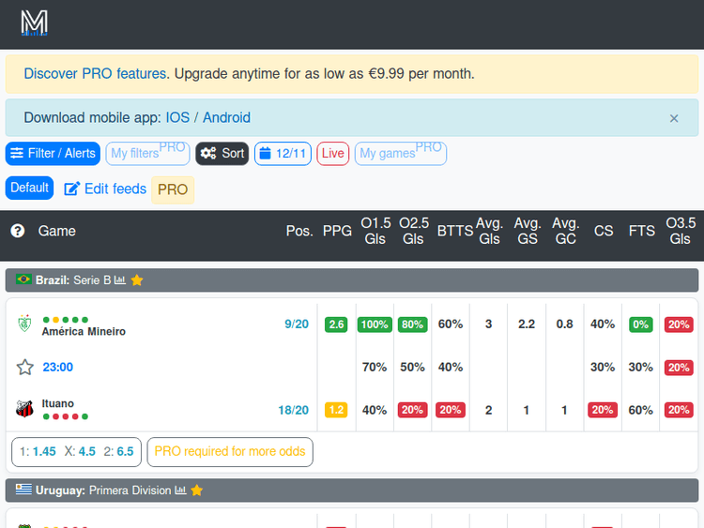
Task: Click América Mineiro team crest
Action: pos(24,324)
